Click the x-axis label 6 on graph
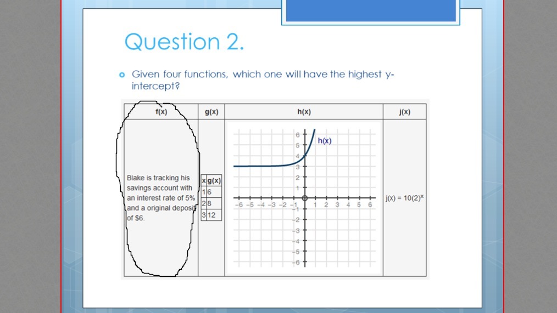This screenshot has height=313, width=557. [x=370, y=205]
